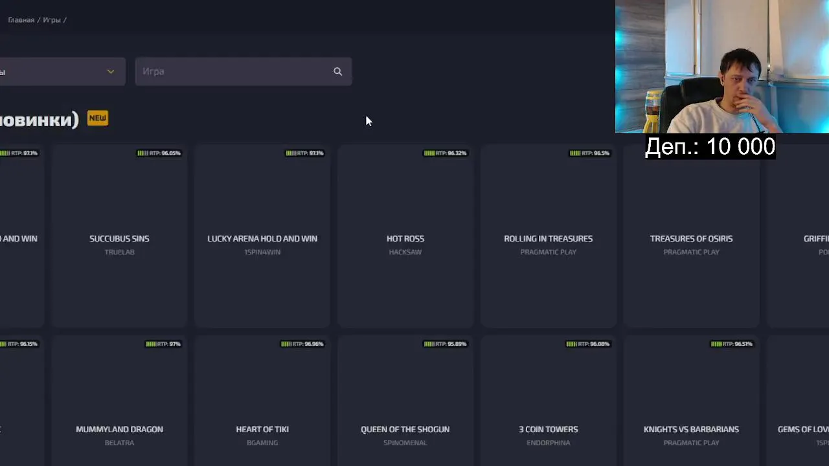Viewport: 829px width, 466px height.
Task: Click the 1SPIN4WIN provider label
Action: [x=262, y=252]
